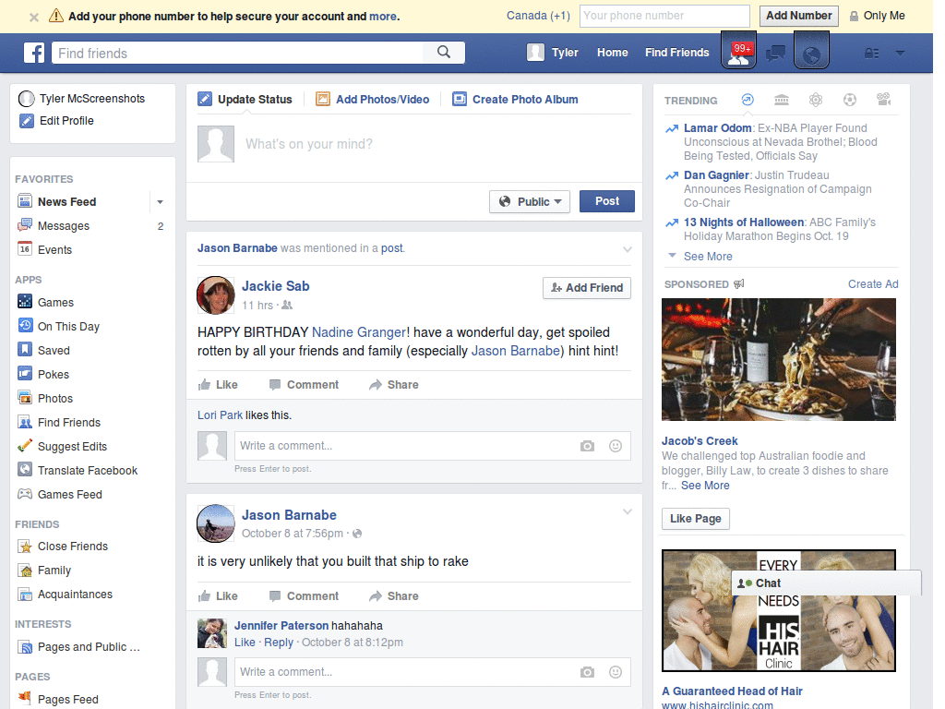Select Add Photos/Video tab
945x709 pixels.
(x=373, y=100)
